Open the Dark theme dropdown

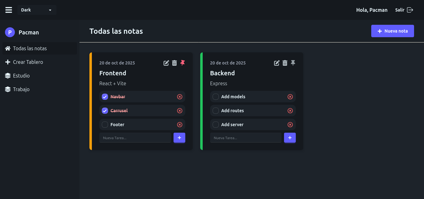pos(37,10)
